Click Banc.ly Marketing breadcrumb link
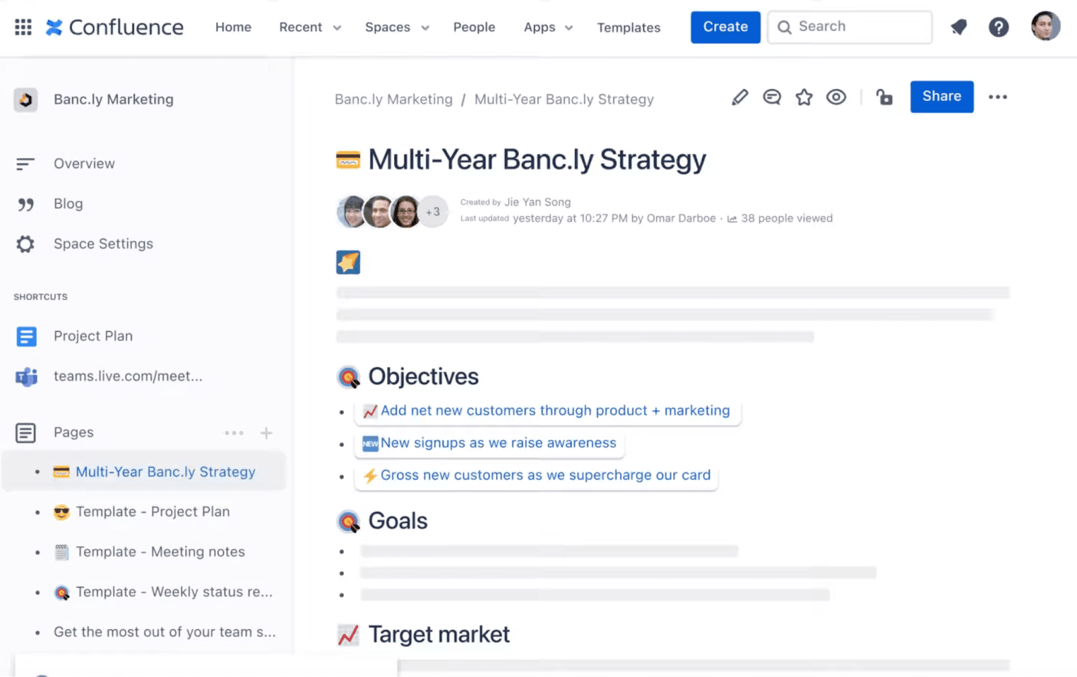The image size is (1077, 677). click(x=394, y=100)
